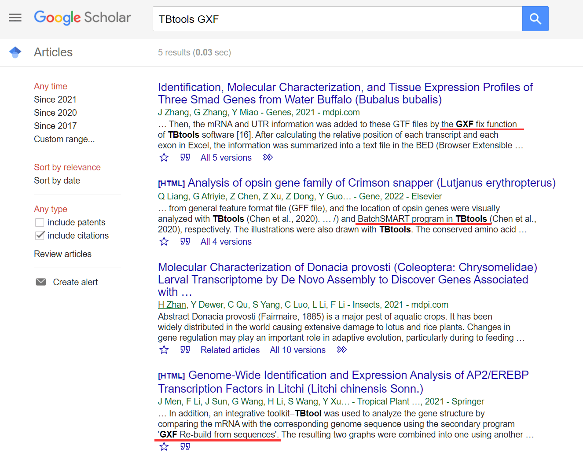
Task: Show more options for Donacia provosti article
Action: point(341,350)
